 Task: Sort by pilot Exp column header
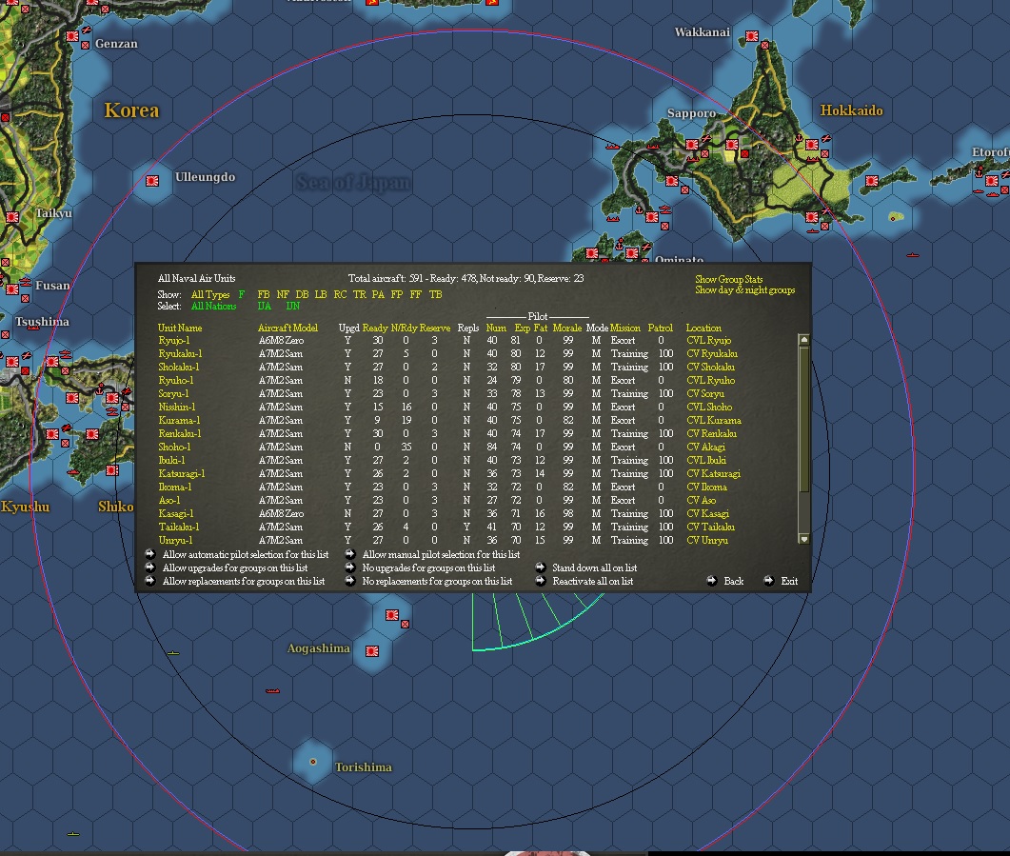(x=523, y=328)
